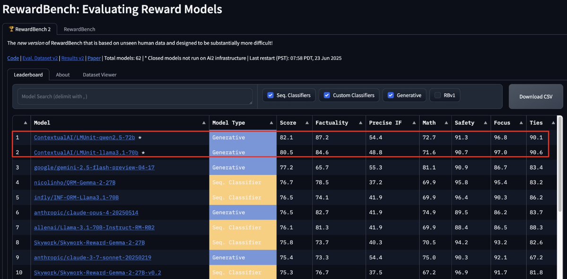
Task: Sort table by the Model column arrow
Action: 204,123
